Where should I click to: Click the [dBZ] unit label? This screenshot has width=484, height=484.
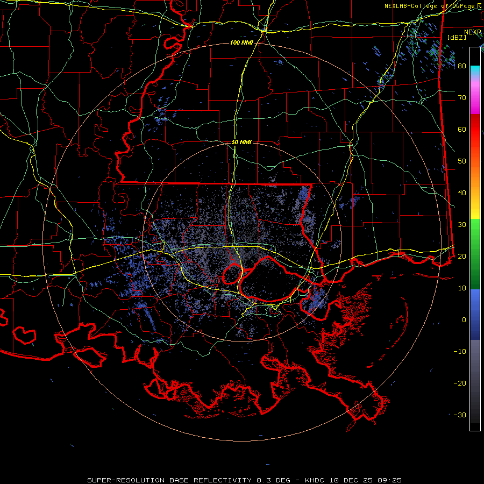click(x=457, y=38)
